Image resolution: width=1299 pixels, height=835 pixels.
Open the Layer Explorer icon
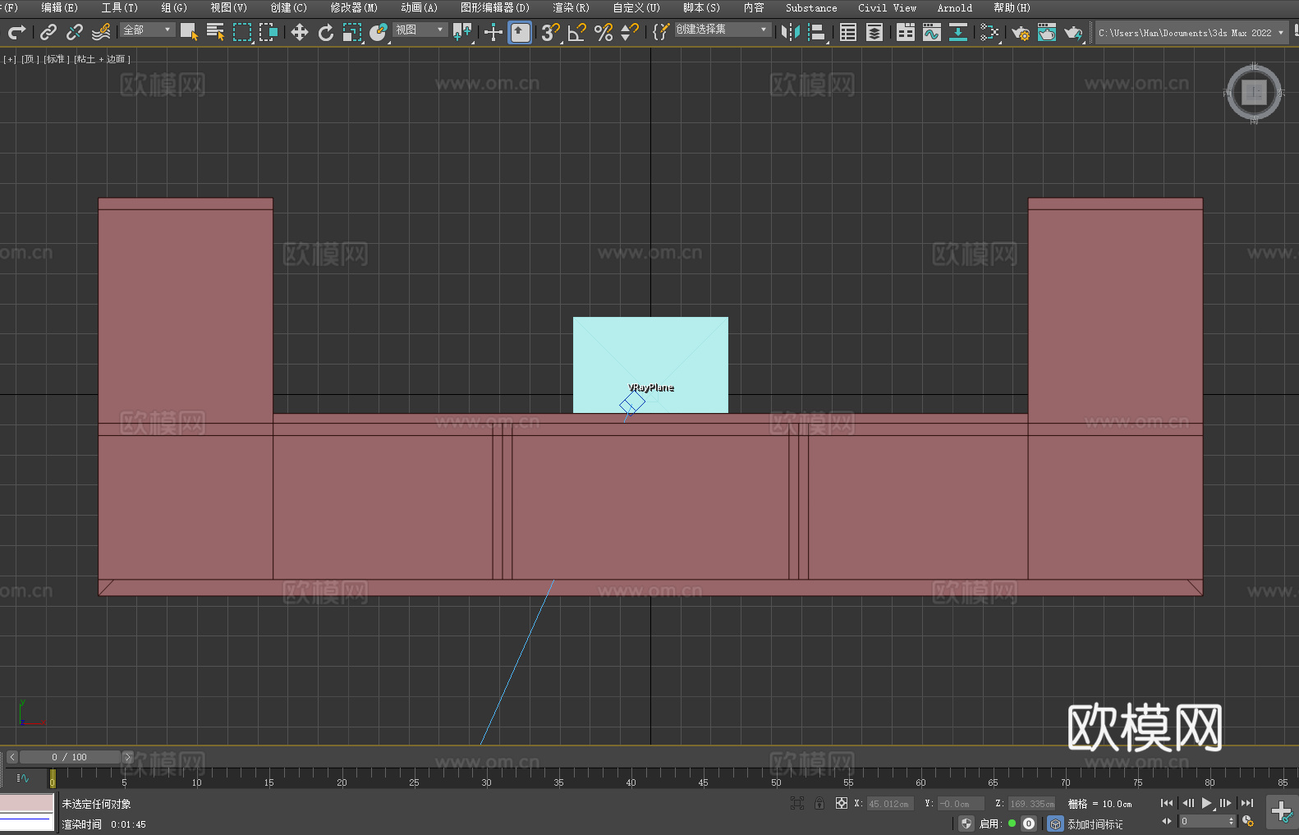pos(874,32)
